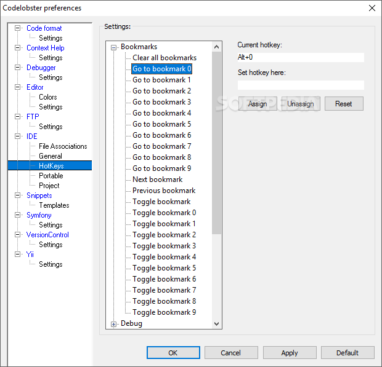Select plain Toggle bookmark command
This screenshot has width=382, height=367.
pos(161,202)
